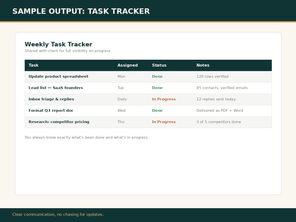Image resolution: width=296 pixels, height=222 pixels.
Task: Click the 'Task' column header
Action: click(33, 65)
